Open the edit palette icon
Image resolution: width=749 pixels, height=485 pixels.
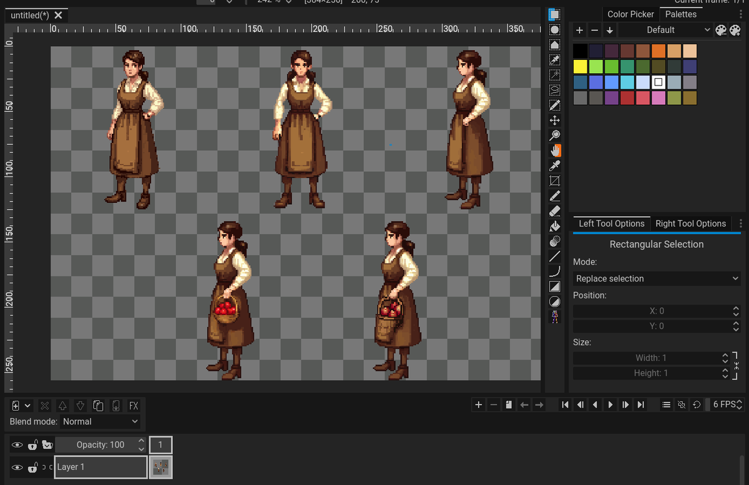click(720, 30)
